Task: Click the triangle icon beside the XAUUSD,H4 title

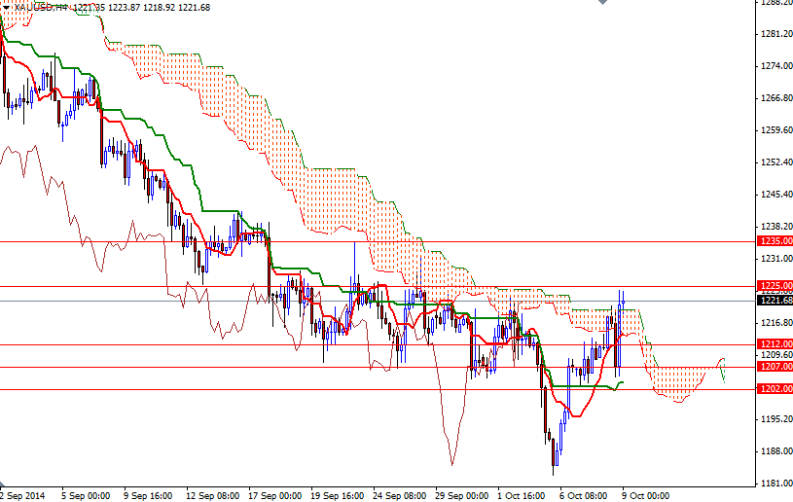Action: coord(5,6)
